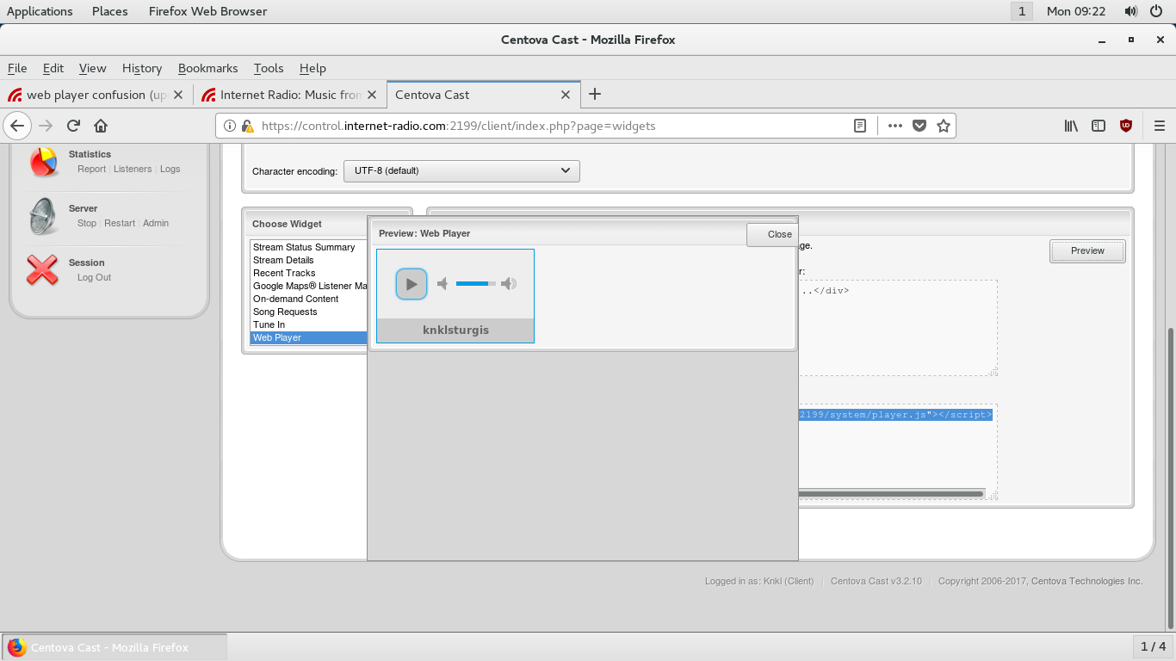
Task: Reload the current page
Action: [73, 126]
